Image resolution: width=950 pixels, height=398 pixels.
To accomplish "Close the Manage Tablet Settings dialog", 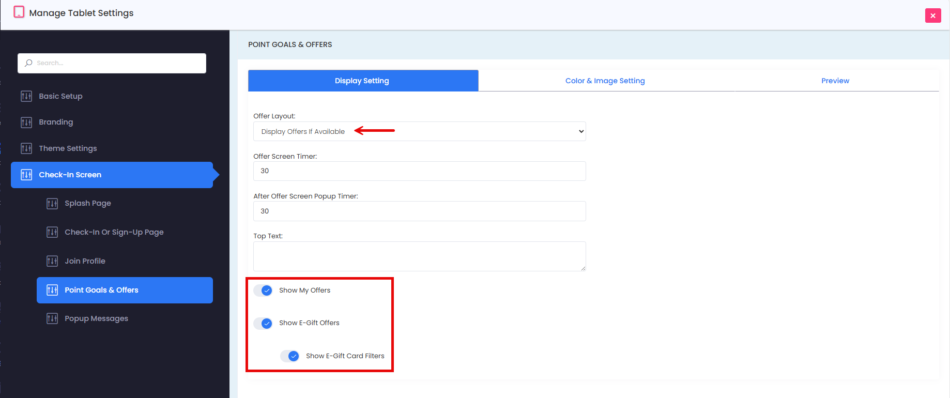I will pyautogui.click(x=933, y=16).
